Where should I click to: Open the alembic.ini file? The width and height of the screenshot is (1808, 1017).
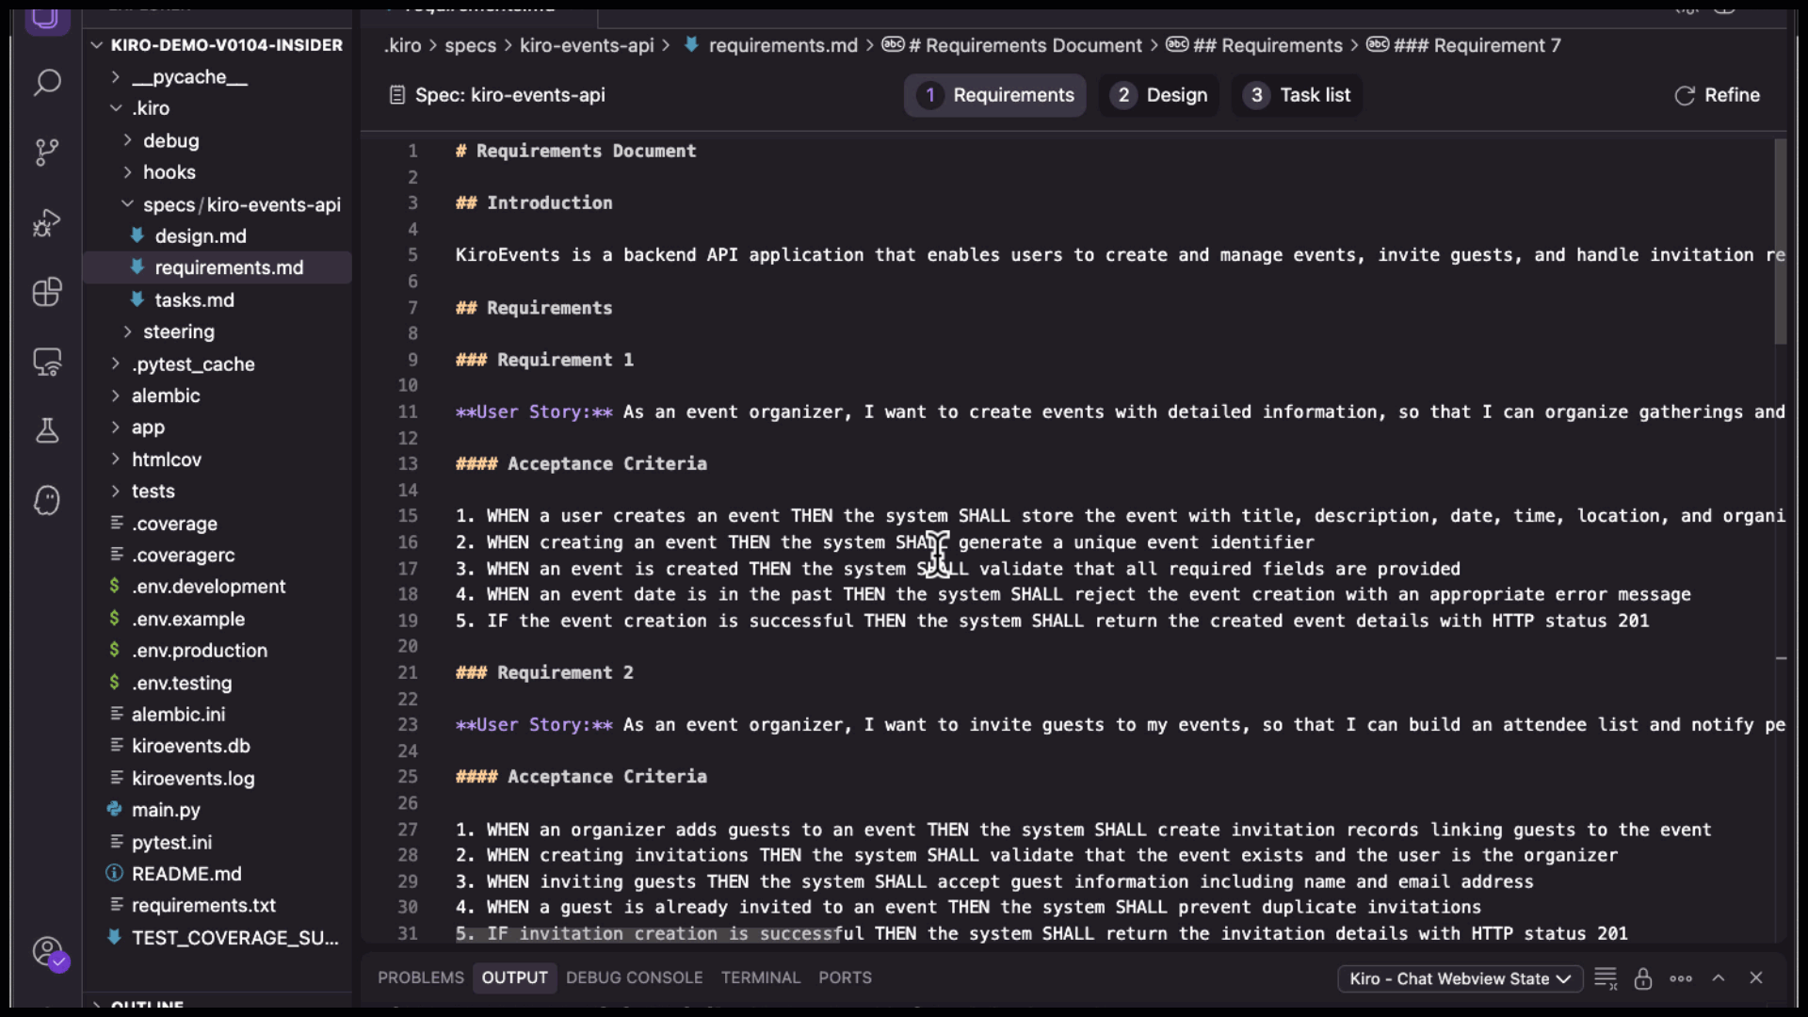[x=218, y=715]
